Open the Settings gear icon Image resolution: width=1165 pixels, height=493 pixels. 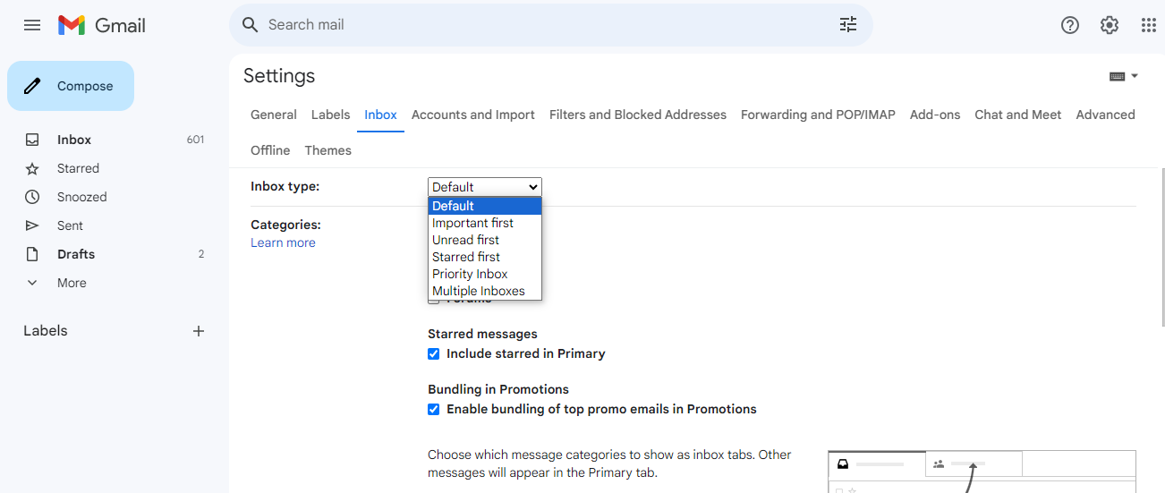pyautogui.click(x=1110, y=25)
